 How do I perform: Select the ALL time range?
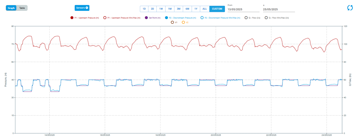[205, 9]
